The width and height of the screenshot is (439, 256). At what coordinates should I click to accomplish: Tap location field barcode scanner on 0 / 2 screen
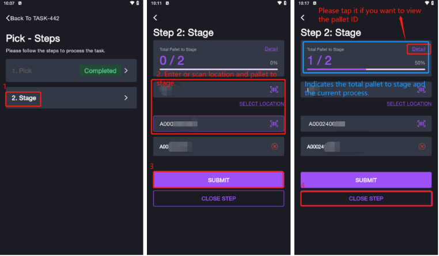tap(274, 90)
